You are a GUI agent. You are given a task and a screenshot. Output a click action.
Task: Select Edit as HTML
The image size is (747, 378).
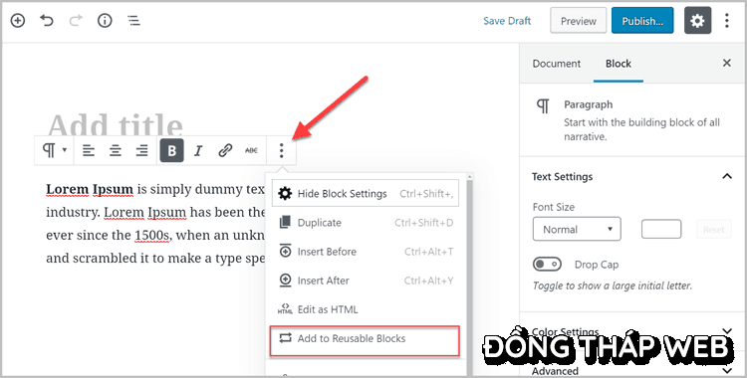pos(366,309)
